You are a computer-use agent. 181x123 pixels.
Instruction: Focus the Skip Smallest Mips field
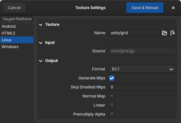143,87
